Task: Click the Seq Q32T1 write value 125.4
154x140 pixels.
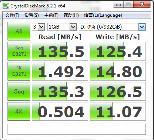Action: tap(118, 51)
